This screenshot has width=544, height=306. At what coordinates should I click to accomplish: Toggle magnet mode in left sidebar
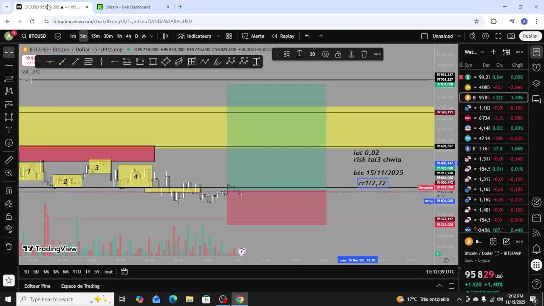coord(9,190)
